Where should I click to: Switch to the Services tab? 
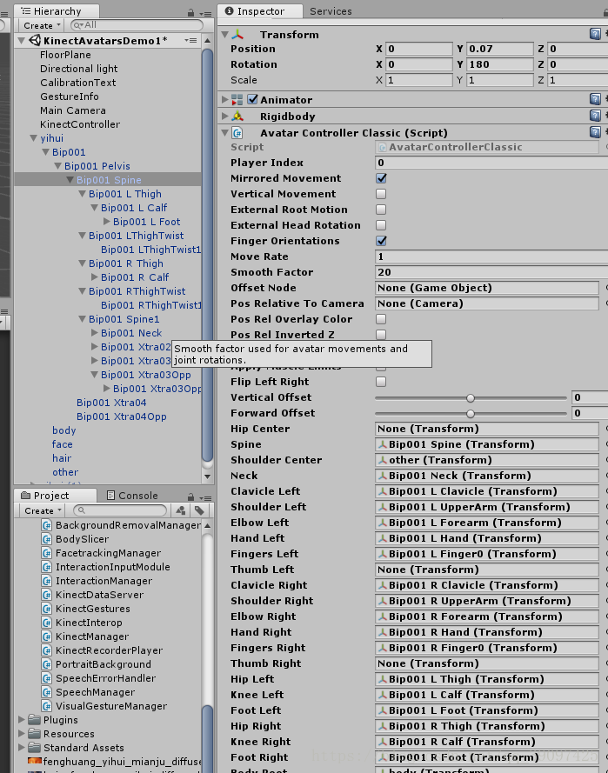[331, 11]
